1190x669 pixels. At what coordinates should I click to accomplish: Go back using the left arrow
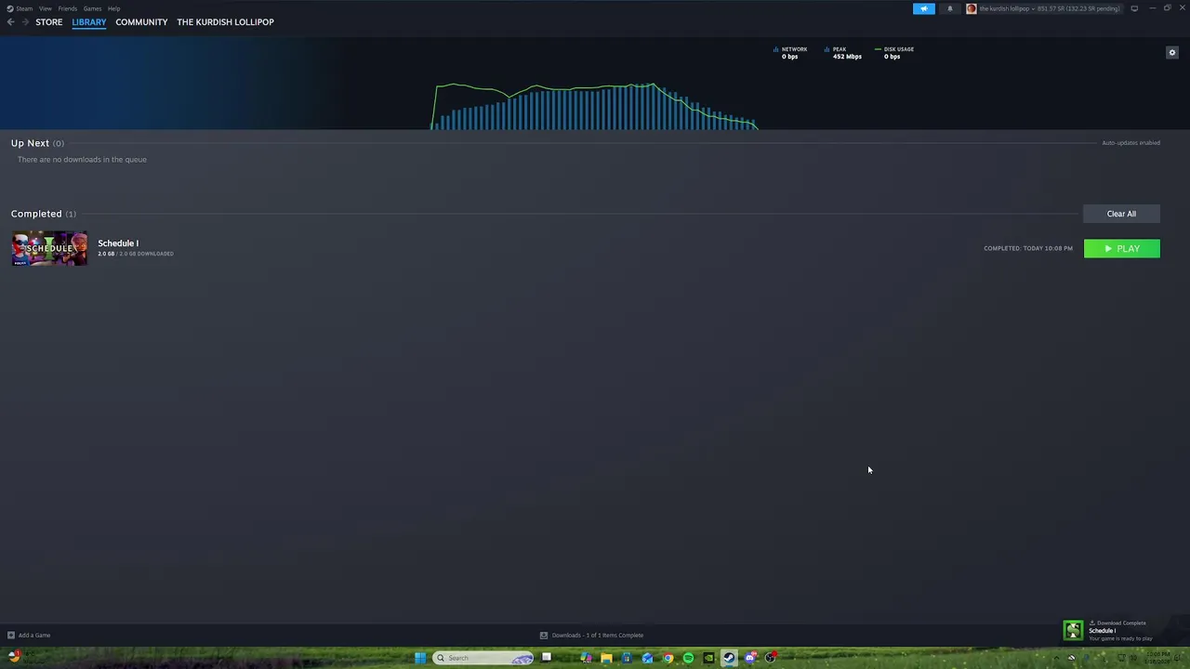point(10,22)
